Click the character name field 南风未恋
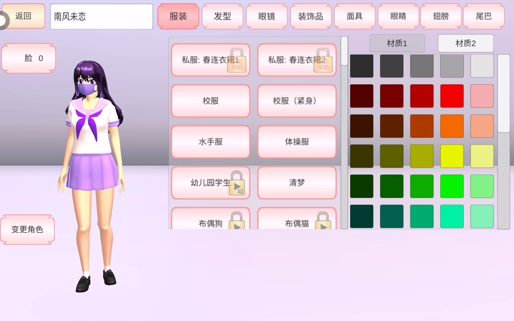Screen dimensions: 514x321 [x=101, y=16]
